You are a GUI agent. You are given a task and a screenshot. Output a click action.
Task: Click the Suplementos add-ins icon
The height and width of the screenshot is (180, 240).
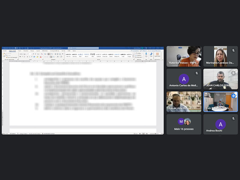(157, 54)
